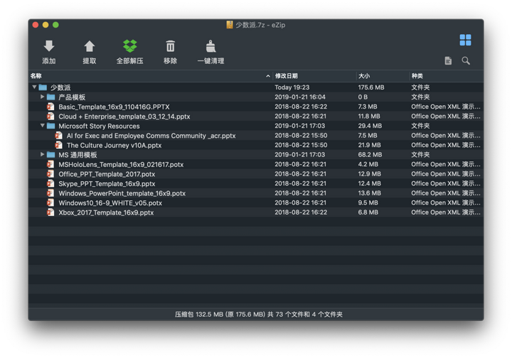This screenshot has height=358, width=512.
Task: Collapse the Microsoft Story Resources folder
Action: coord(42,126)
